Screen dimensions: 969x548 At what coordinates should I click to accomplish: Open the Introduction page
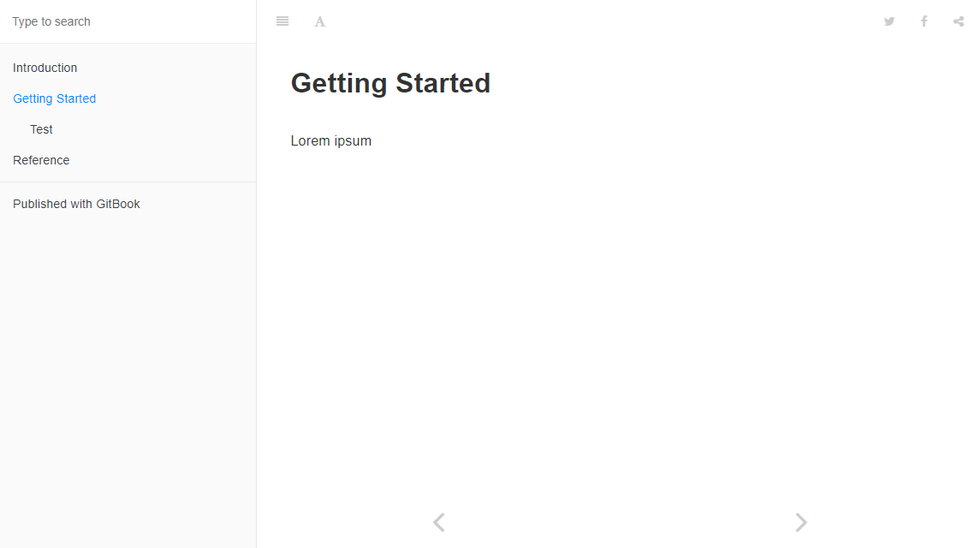pyautogui.click(x=45, y=67)
